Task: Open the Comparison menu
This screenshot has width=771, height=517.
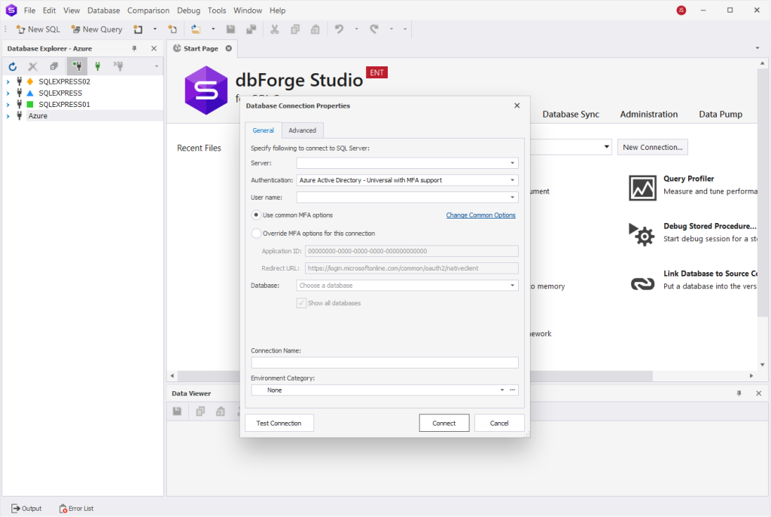Action: point(148,11)
